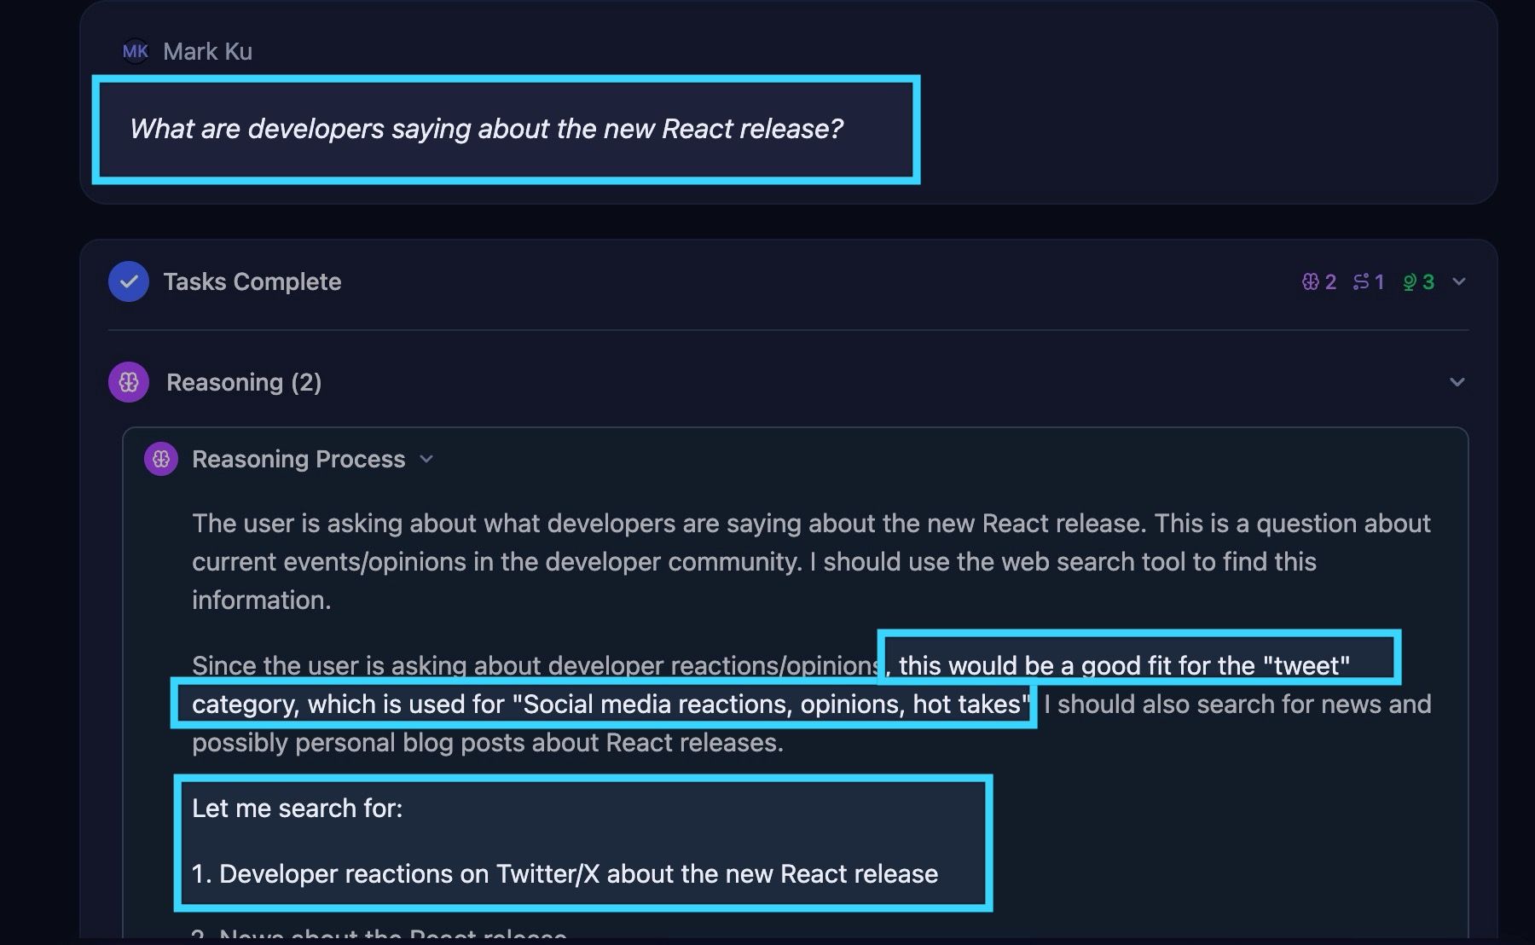Click the blue Tasks Complete checkmark icon
The width and height of the screenshot is (1535, 945).
129,281
